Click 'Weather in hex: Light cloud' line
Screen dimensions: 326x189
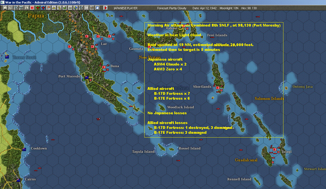click(174, 35)
